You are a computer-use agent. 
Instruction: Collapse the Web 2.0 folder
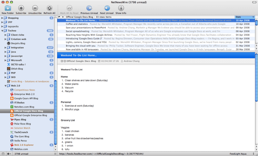tap(5, 86)
